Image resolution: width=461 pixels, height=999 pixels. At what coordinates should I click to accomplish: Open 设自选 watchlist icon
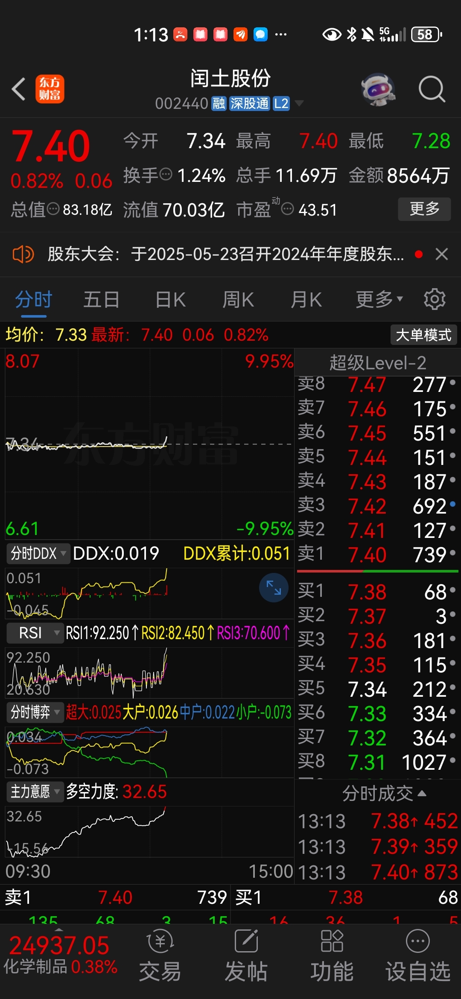coord(418,956)
